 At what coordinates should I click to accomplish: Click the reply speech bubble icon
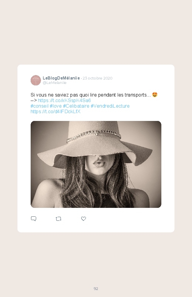34,219
